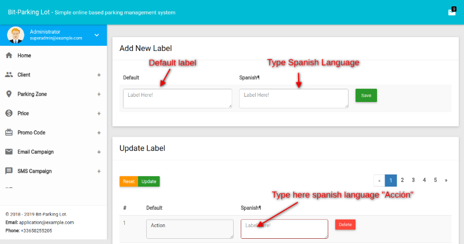464x244 pixels.
Task: Click the orange Reset button
Action: [129, 181]
